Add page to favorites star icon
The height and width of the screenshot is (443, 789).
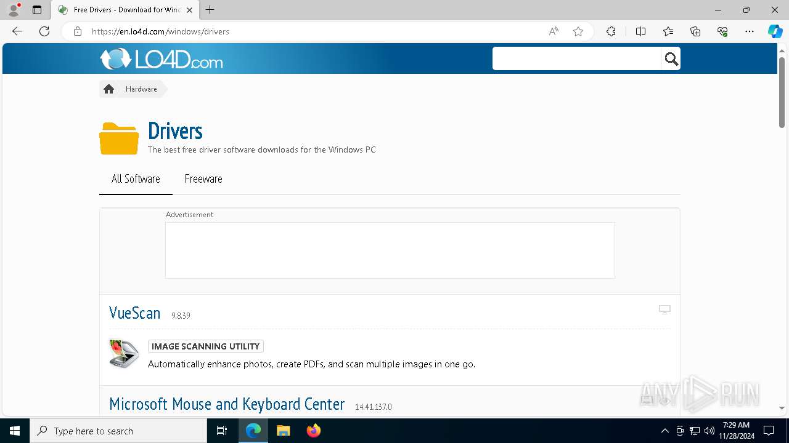coord(578,31)
